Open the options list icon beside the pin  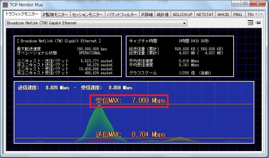click(x=250, y=23)
